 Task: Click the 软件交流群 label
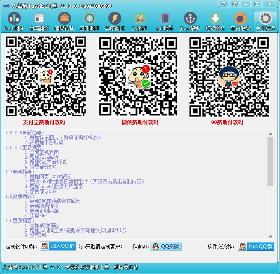coord(221,246)
